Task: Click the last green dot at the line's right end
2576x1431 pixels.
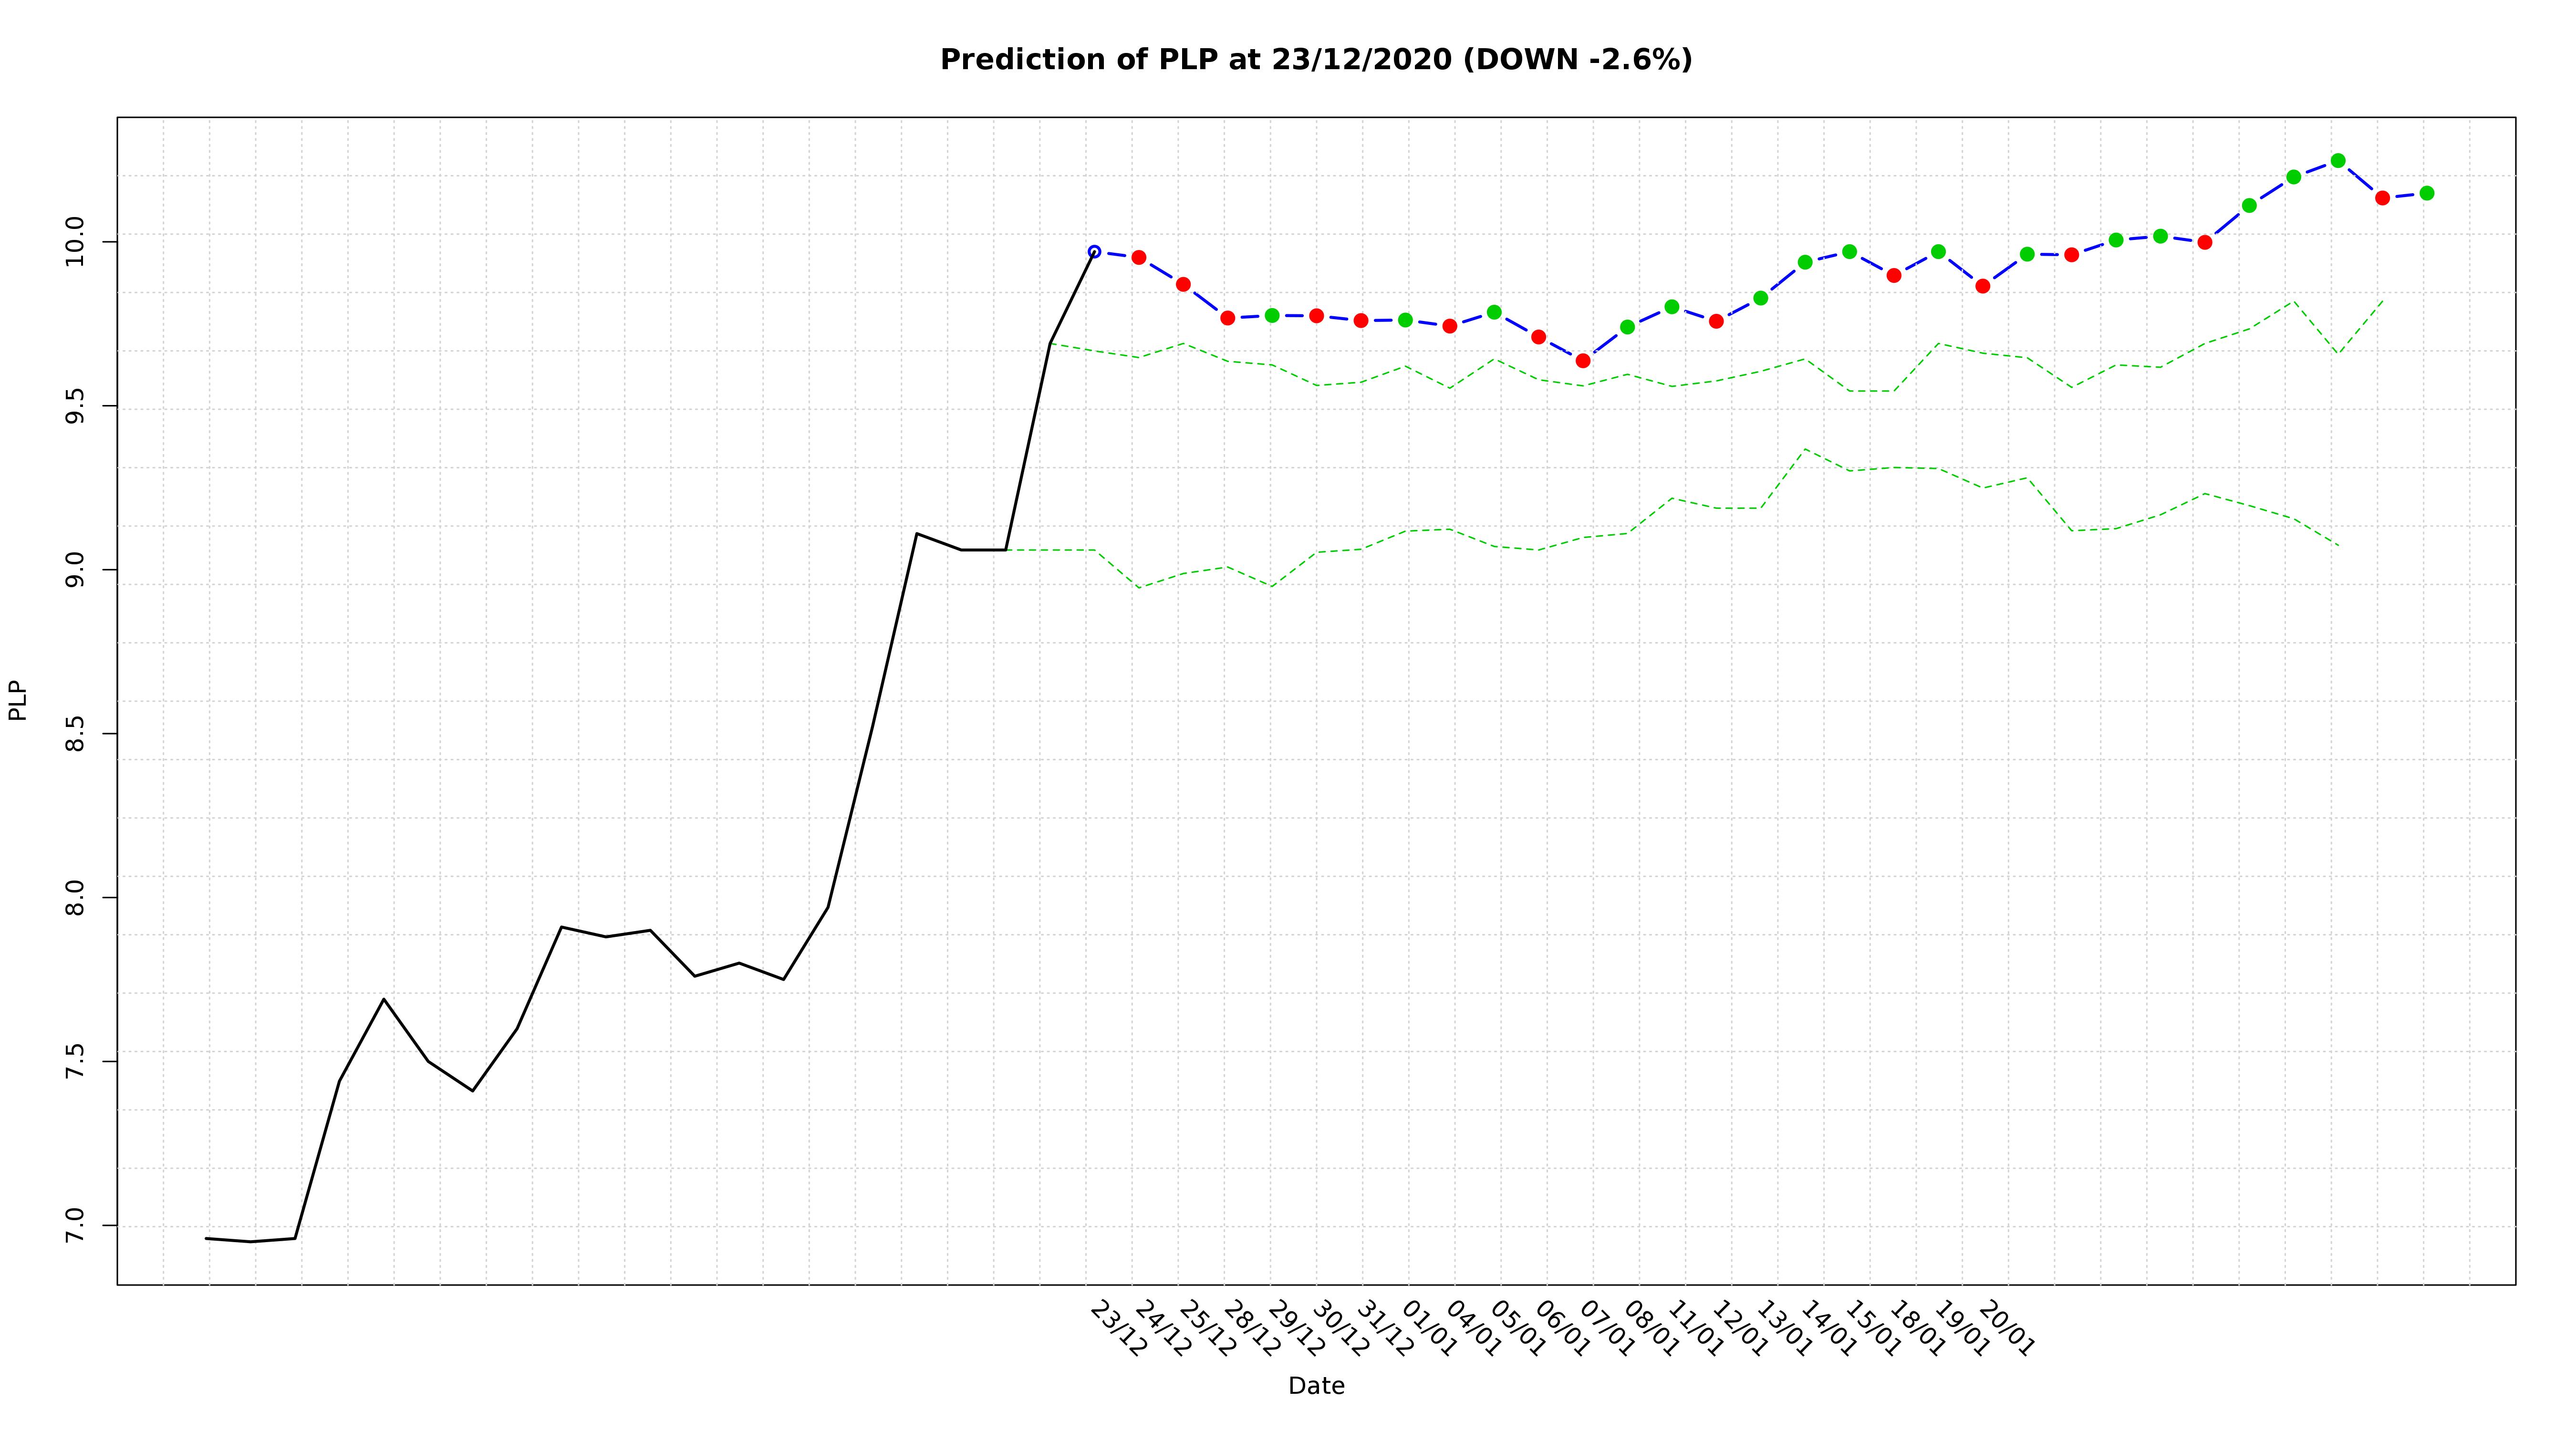Action: click(x=2427, y=193)
